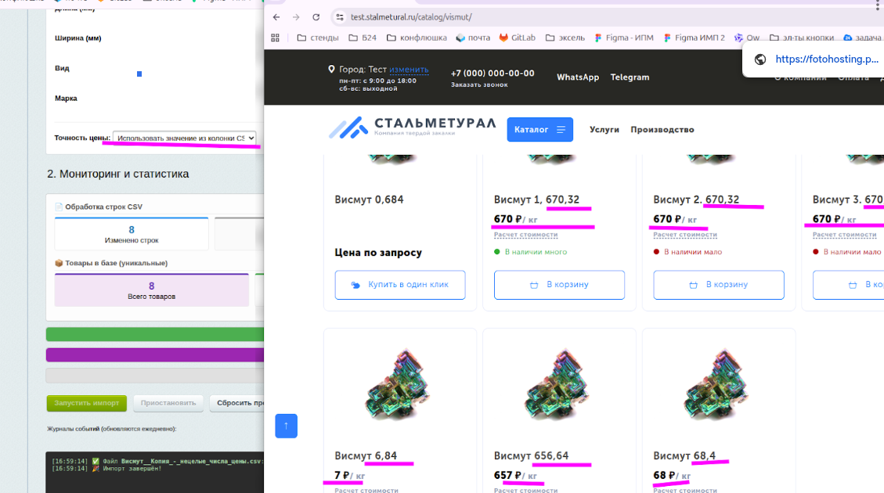This screenshot has width=884, height=493.
Task: Open the site info icon in address bar
Action: click(x=339, y=16)
